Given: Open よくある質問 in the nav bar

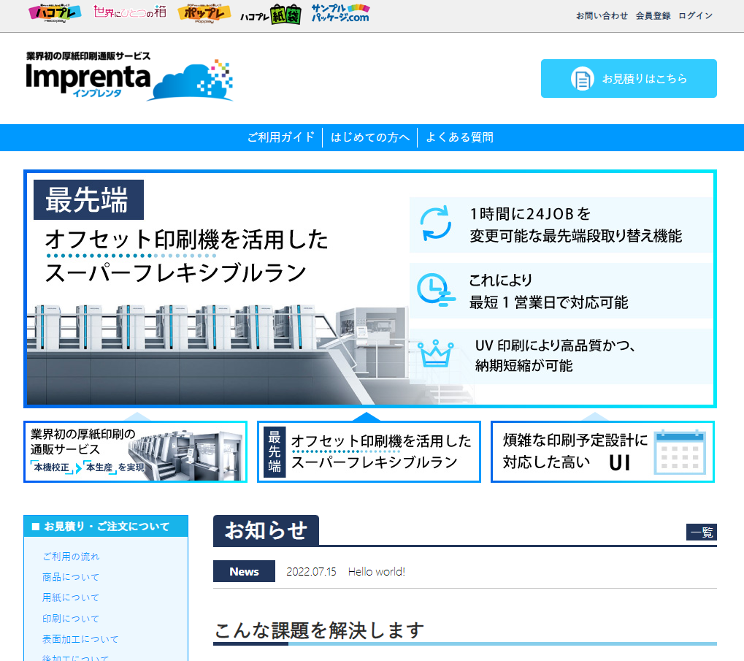Looking at the screenshot, I should (x=459, y=137).
